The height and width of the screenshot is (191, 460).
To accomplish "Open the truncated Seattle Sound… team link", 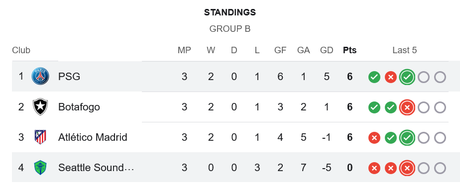I will coord(96,168).
